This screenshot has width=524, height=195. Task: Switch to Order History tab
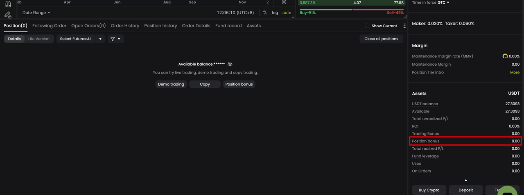click(x=125, y=26)
